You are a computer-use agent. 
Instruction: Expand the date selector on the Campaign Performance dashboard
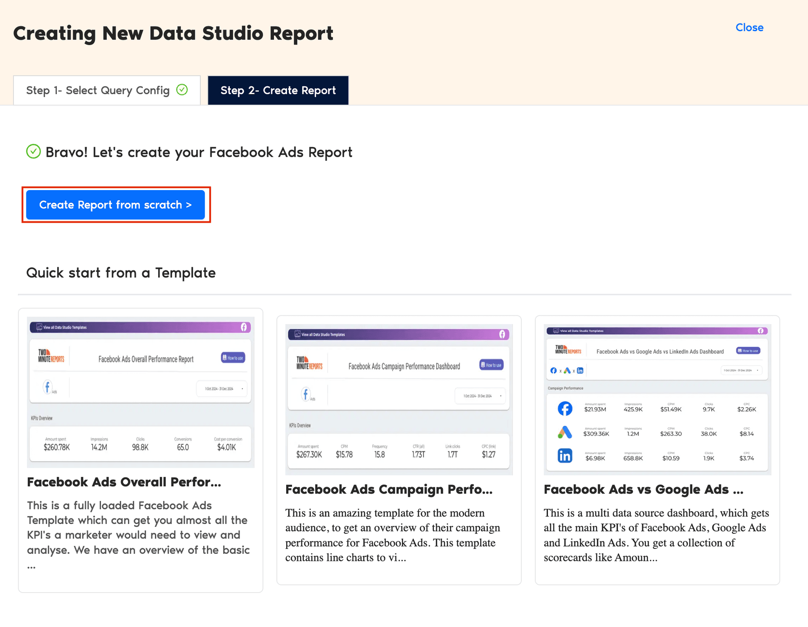[x=480, y=396]
